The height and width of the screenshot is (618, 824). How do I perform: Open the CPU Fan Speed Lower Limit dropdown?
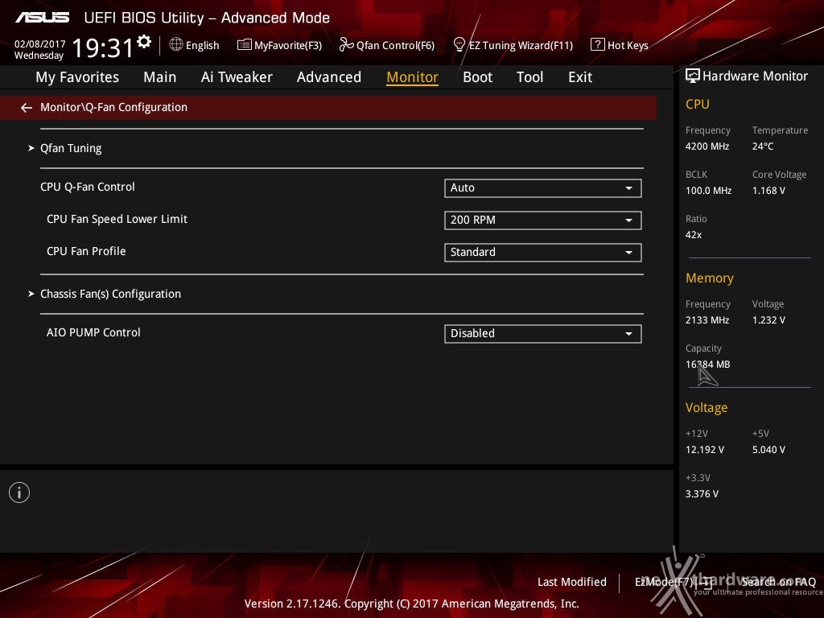[x=543, y=220]
